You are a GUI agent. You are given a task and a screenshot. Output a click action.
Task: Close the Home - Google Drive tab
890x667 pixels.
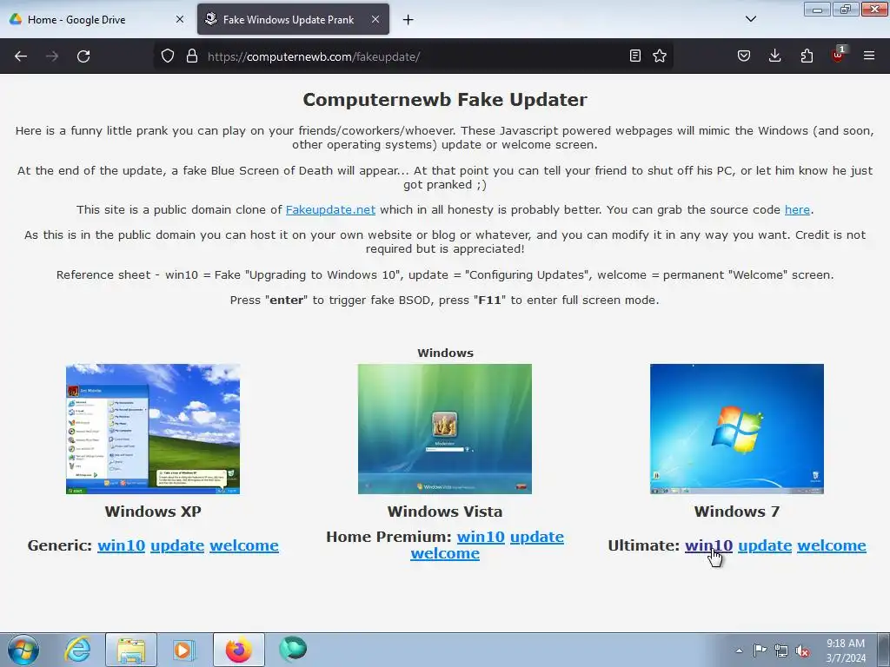[179, 19]
